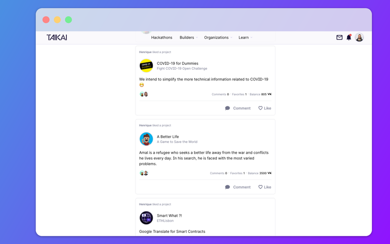Comment on the COVID-19 for Dummies project
The image size is (390, 244).
pos(237,108)
